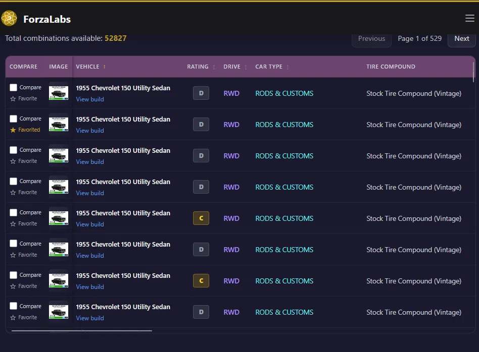Go to the Next page
Viewport: 479px width, 352px height.
click(x=462, y=39)
